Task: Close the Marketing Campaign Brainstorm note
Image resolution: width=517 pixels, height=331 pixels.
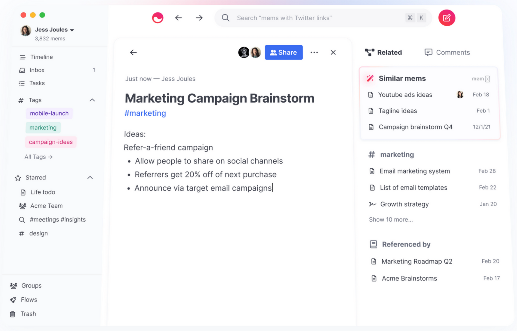Action: (x=333, y=52)
